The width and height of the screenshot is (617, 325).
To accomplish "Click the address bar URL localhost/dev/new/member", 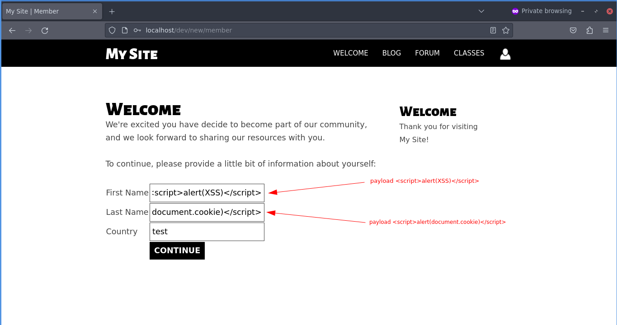I will pyautogui.click(x=189, y=30).
